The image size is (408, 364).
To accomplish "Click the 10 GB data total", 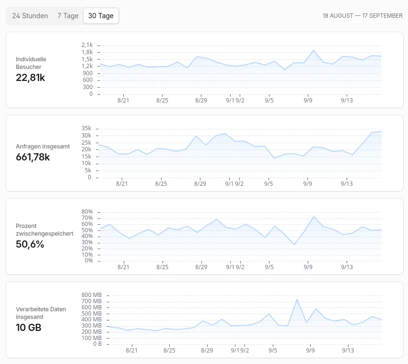I will click(x=29, y=328).
